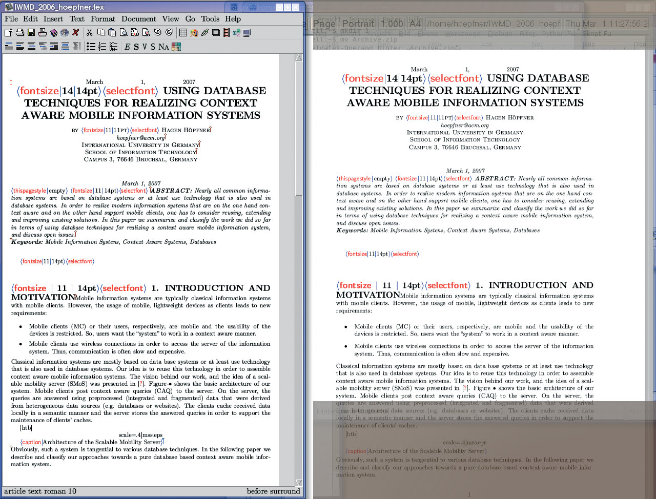Click the clipboard Paste icon

112,32
